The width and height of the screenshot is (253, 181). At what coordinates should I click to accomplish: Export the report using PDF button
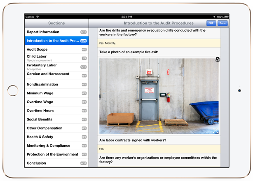tap(211, 23)
